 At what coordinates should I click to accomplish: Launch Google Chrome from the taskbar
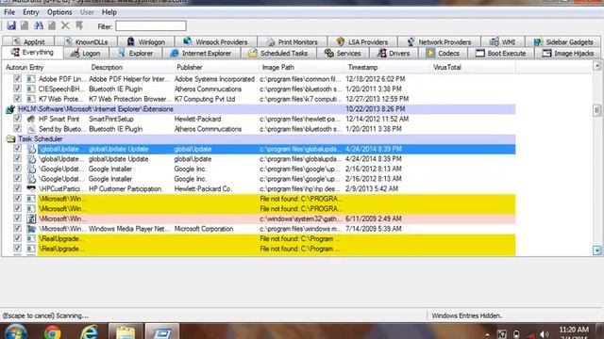pos(52,332)
